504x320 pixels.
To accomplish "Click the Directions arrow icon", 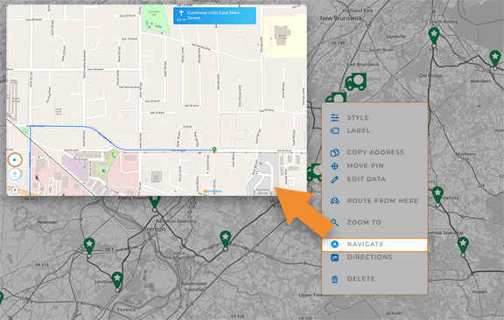I will click(x=334, y=258).
